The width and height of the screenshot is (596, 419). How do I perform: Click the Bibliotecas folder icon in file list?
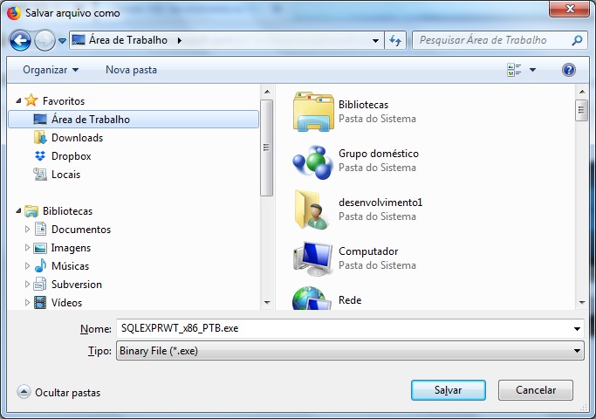click(x=313, y=112)
